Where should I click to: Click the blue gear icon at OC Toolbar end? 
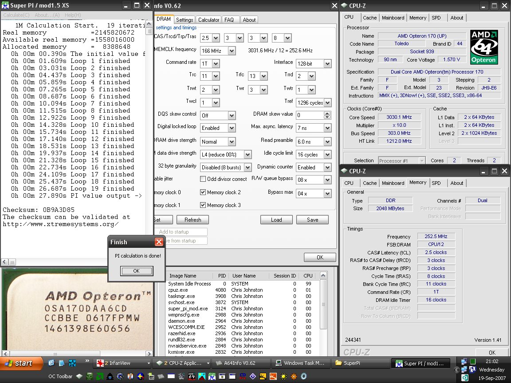pos(304,376)
